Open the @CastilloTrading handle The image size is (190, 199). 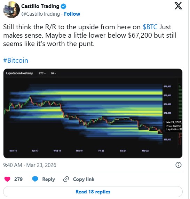click(41, 14)
